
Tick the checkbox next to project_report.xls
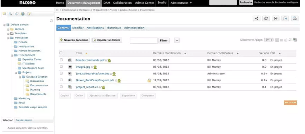61,87
